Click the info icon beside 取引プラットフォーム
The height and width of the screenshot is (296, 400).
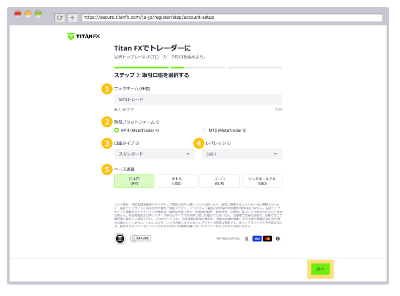[x=158, y=122]
